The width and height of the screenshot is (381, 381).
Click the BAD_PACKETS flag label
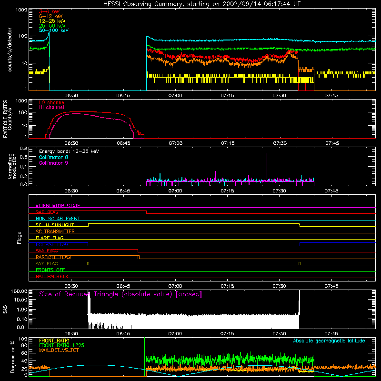coord(52,276)
